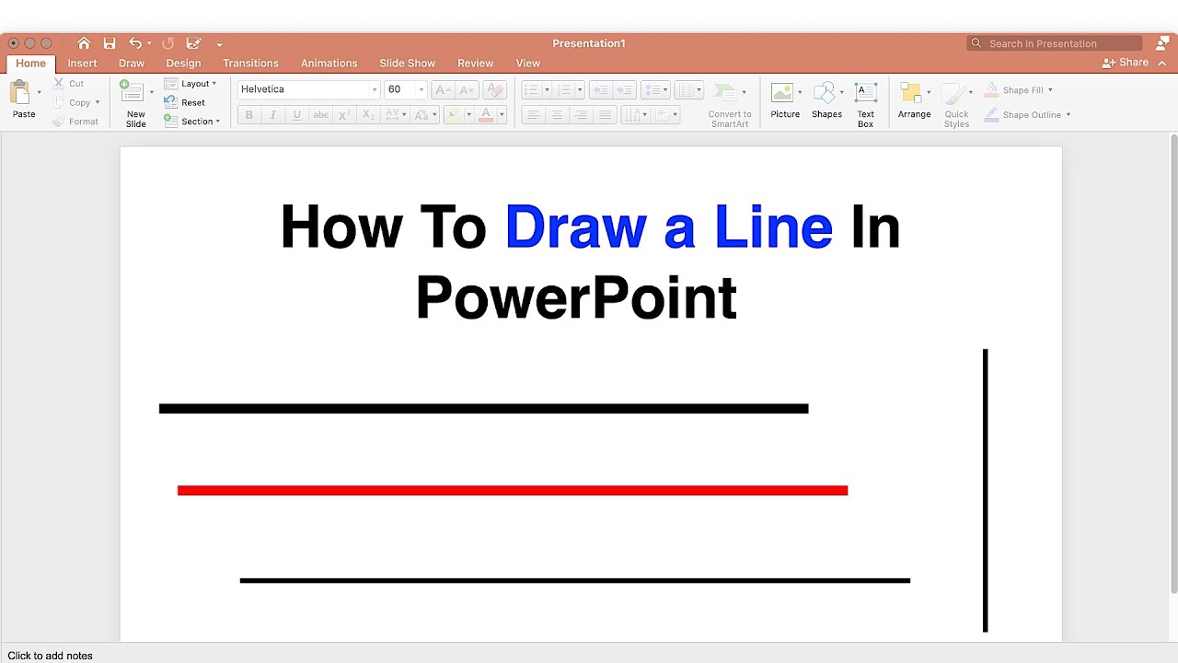Align text right

(581, 115)
